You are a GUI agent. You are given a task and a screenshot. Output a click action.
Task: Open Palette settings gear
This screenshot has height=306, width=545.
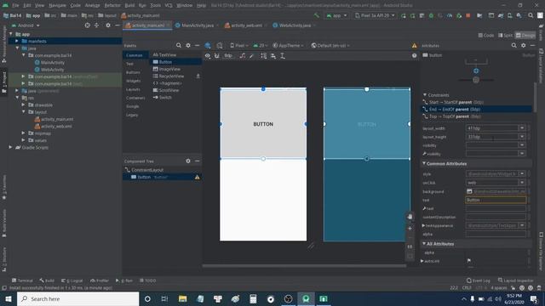[x=188, y=45]
